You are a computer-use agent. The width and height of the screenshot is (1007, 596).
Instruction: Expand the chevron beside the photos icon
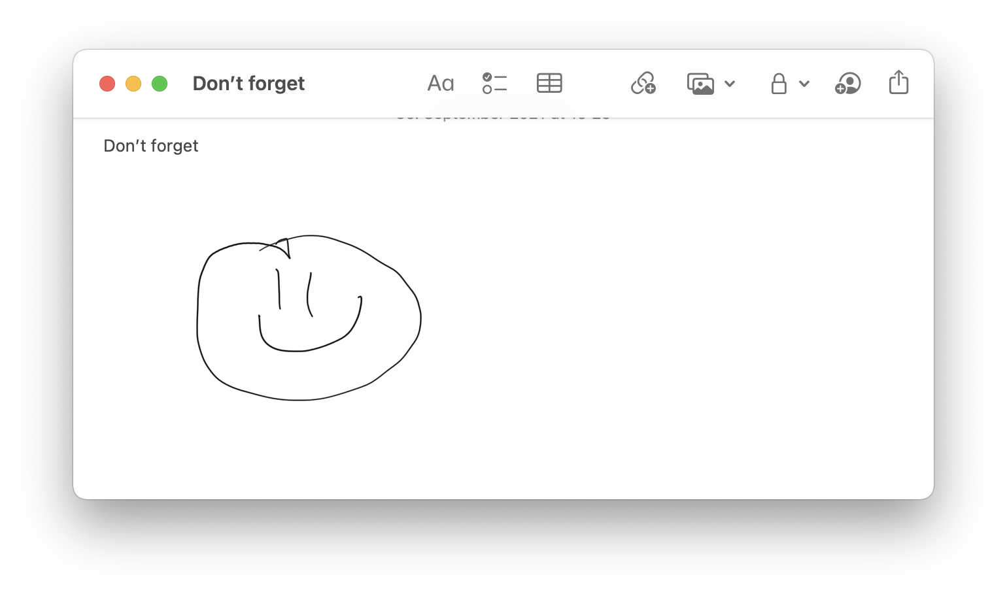(x=730, y=84)
